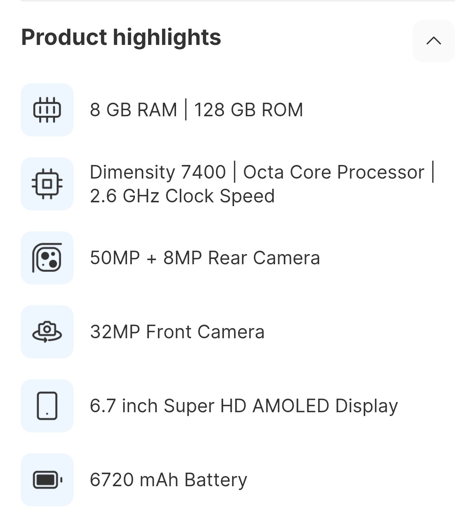Screen dimensions: 476x527
Task: Click 6.7 inch Super HD AMOLED Display
Action: (x=243, y=406)
